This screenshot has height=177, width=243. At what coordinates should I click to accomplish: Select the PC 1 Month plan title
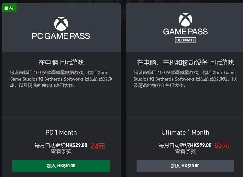tap(61, 133)
